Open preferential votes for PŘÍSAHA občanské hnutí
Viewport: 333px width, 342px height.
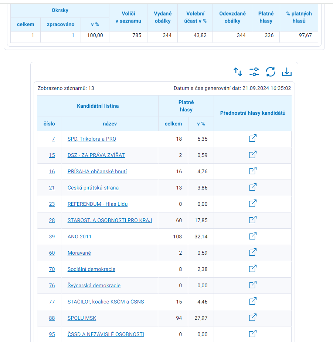point(253,171)
